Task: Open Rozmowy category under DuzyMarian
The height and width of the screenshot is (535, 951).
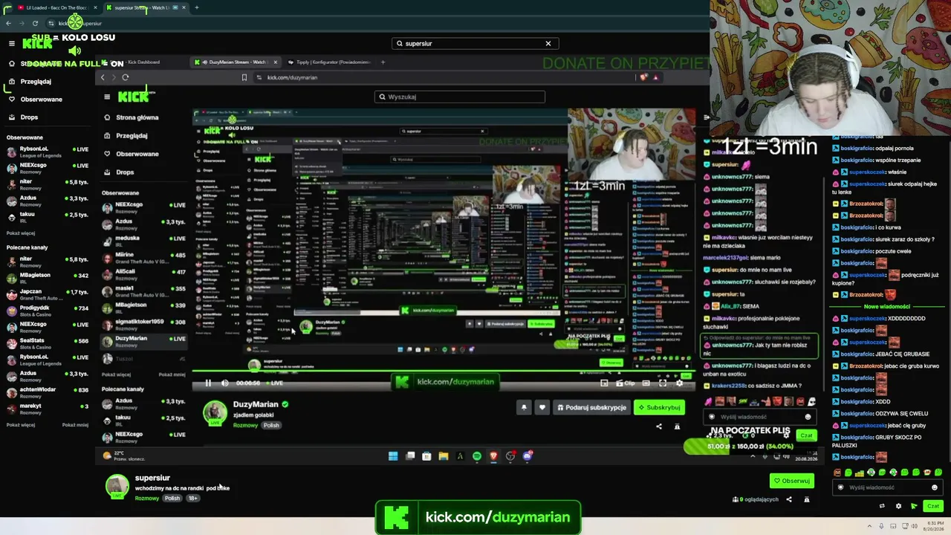Action: 245,426
